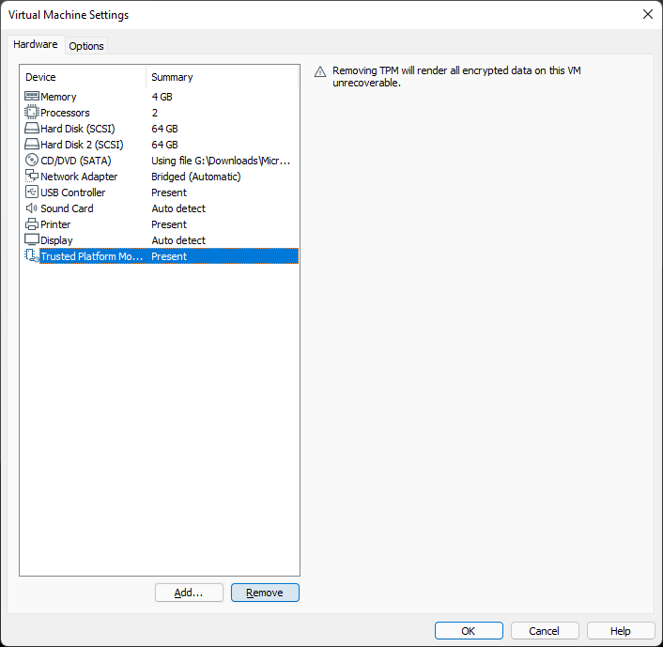Confirm settings with OK button
Screen dimensions: 663x647
469,631
